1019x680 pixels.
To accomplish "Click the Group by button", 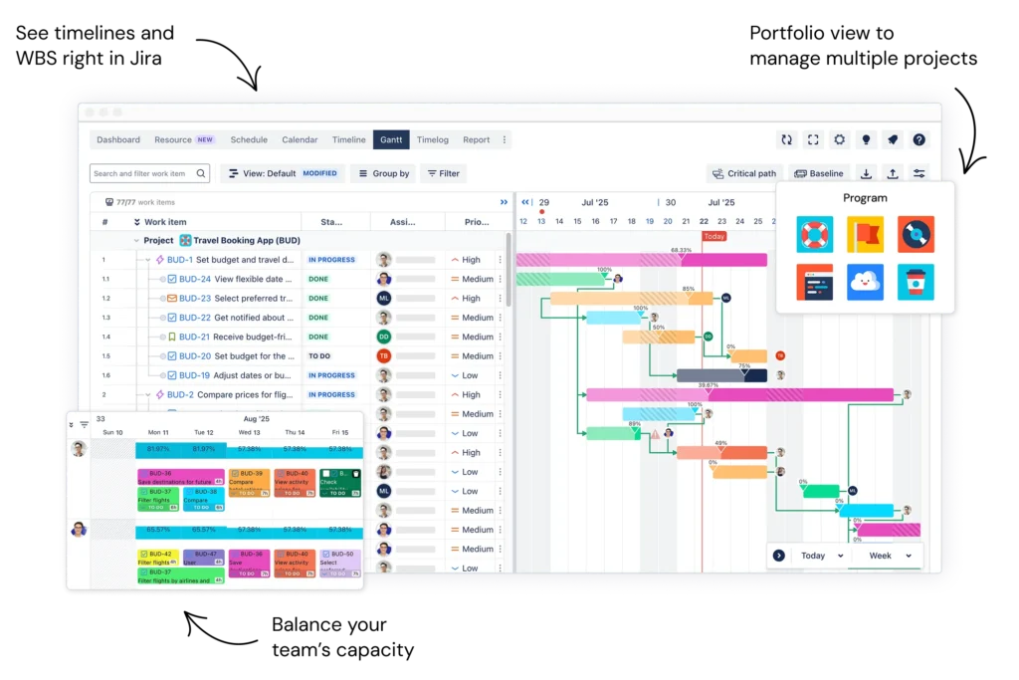I will pyautogui.click(x=382, y=173).
